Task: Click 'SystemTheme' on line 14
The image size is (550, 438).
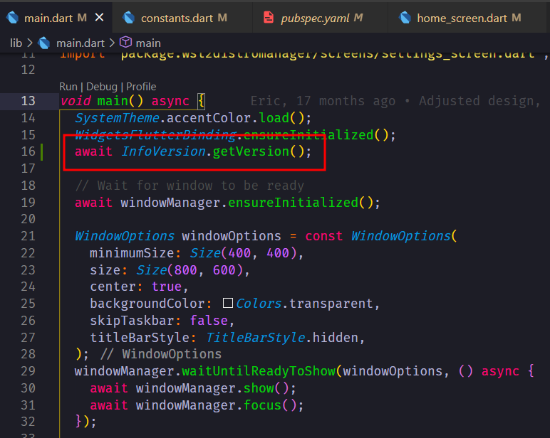Action: 117,118
